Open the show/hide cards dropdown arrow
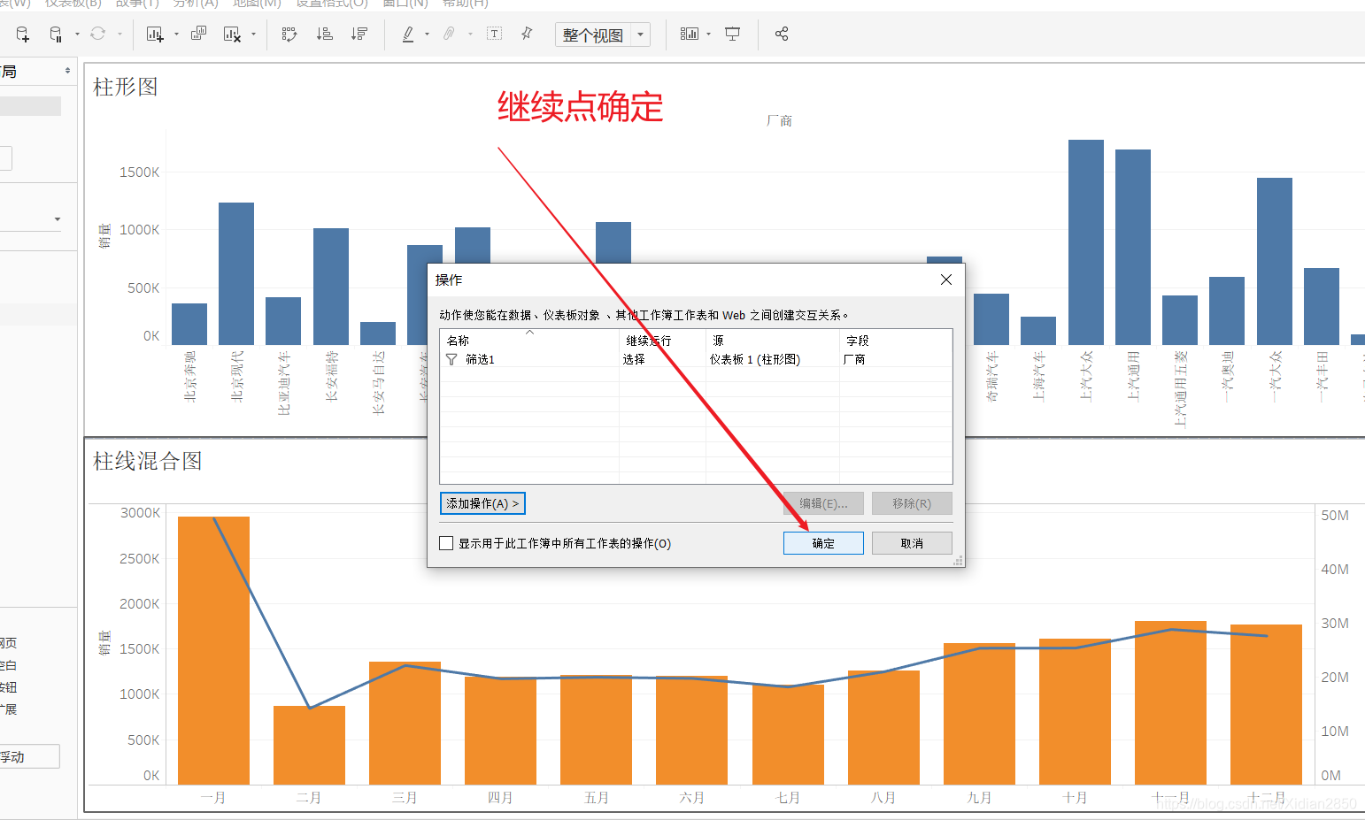This screenshot has height=820, width=1365. pos(709,34)
